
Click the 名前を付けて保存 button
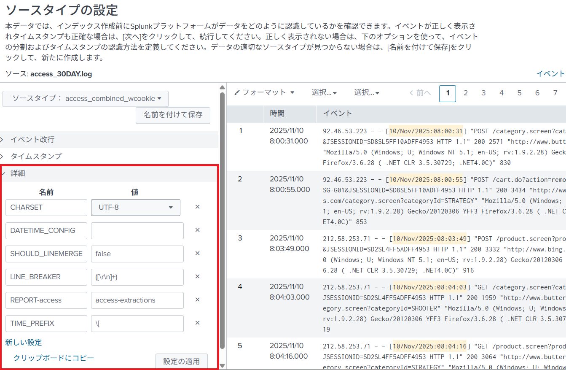(x=173, y=115)
